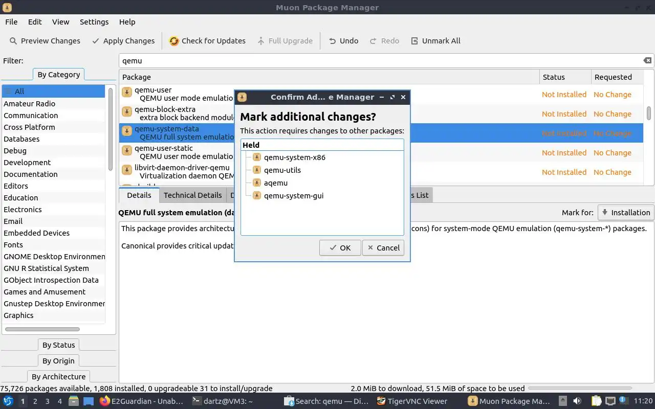Expand the By Architecture filter section
The height and width of the screenshot is (409, 655).
tap(59, 377)
